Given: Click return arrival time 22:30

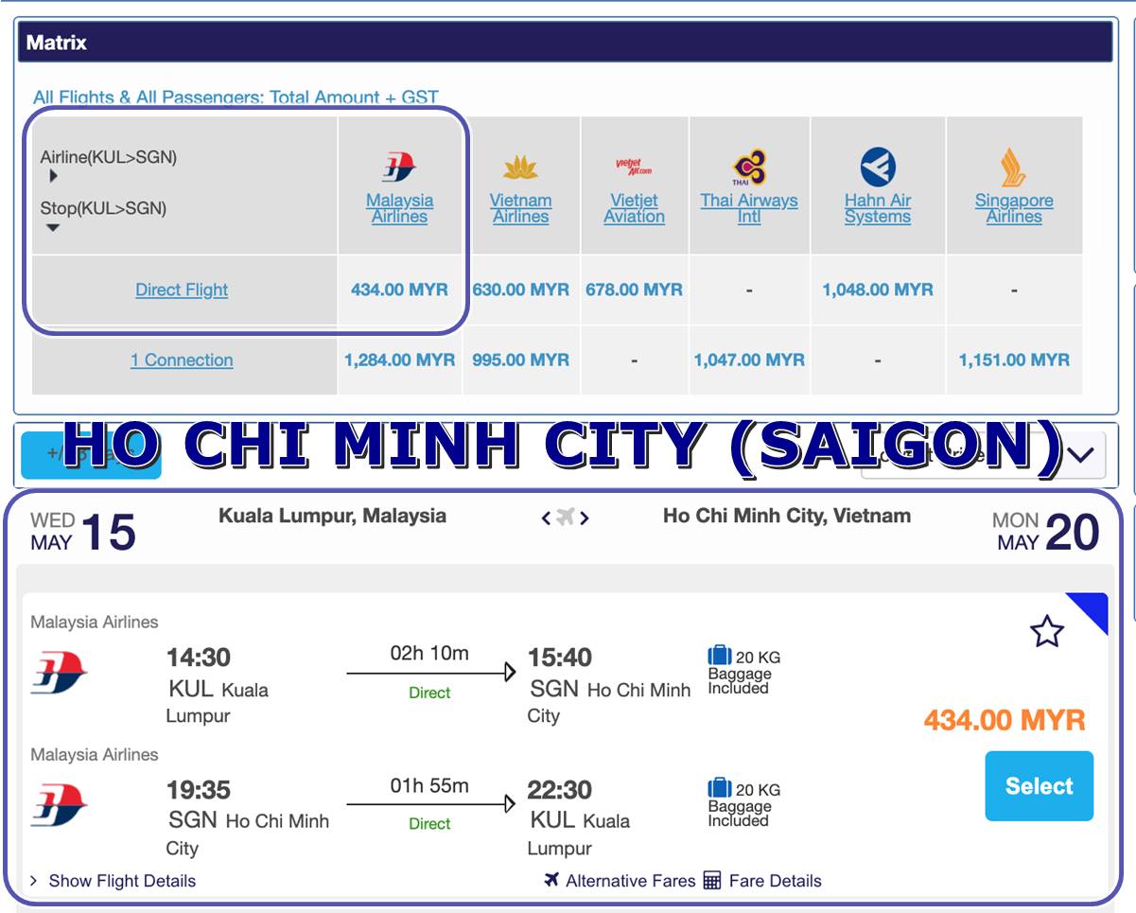Looking at the screenshot, I should (x=560, y=789).
